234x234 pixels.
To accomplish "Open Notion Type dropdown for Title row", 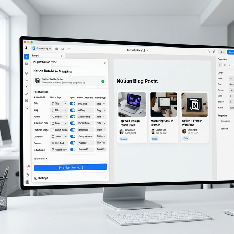I will pyautogui.click(x=59, y=103).
